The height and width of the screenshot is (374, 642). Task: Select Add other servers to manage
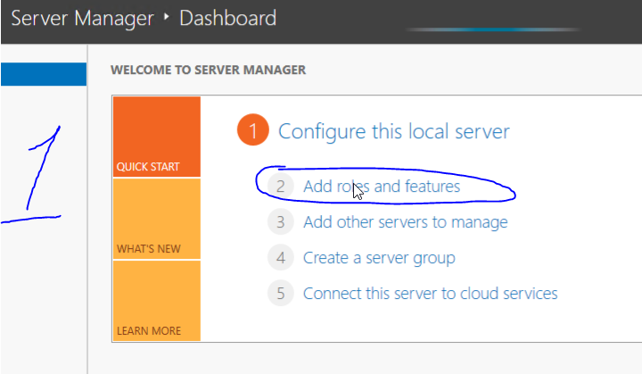coord(405,222)
